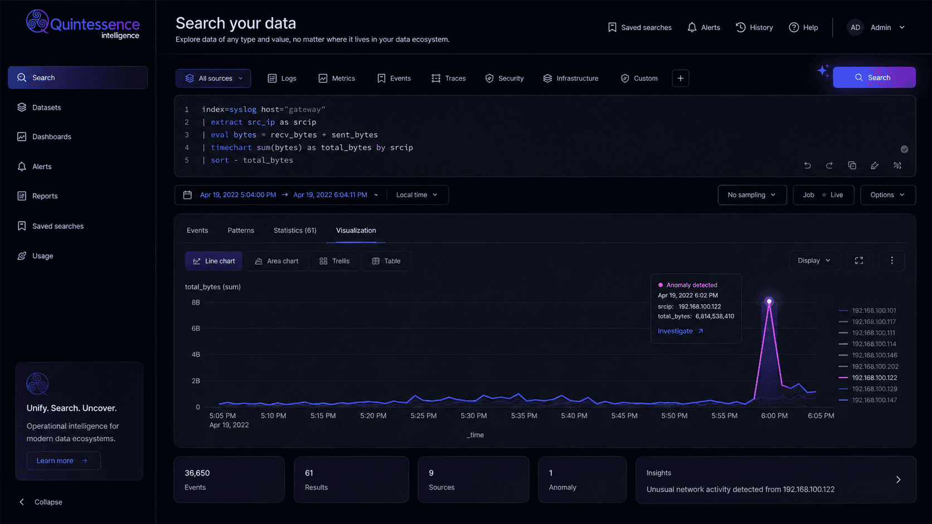
Task: Select Infrastructure source filter
Action: pos(571,79)
